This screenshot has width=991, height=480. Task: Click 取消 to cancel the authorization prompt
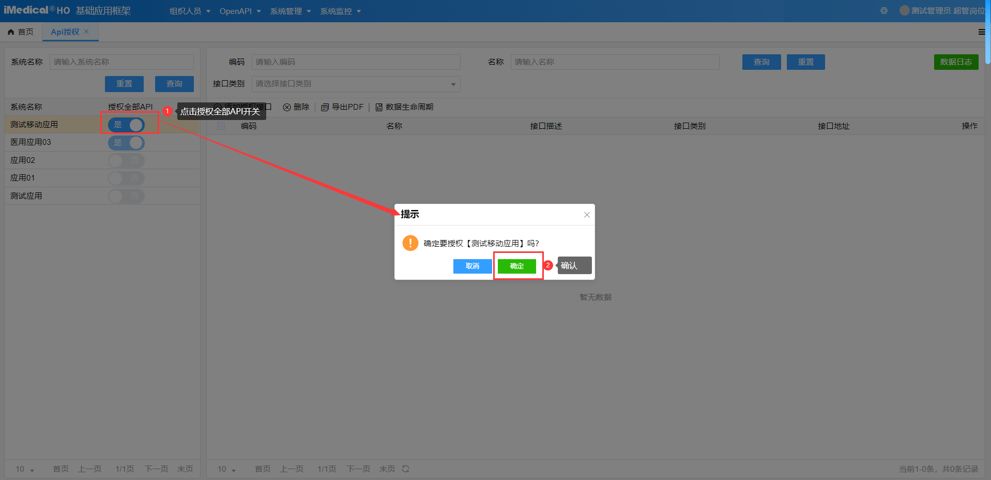click(472, 266)
